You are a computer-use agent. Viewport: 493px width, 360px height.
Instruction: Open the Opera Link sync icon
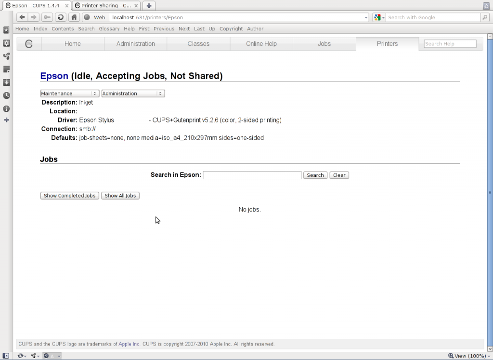click(20, 356)
